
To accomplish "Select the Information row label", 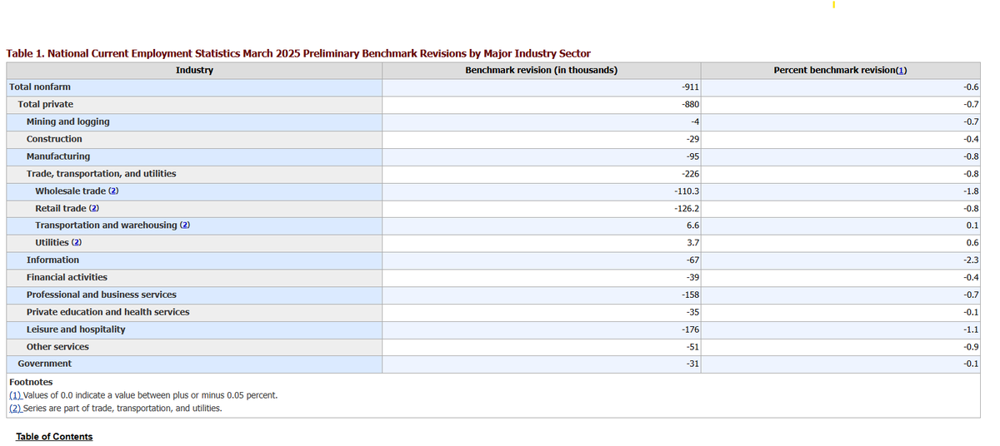I will (x=52, y=260).
